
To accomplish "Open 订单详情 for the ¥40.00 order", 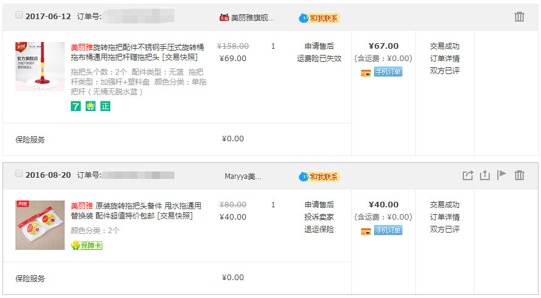I will (445, 217).
